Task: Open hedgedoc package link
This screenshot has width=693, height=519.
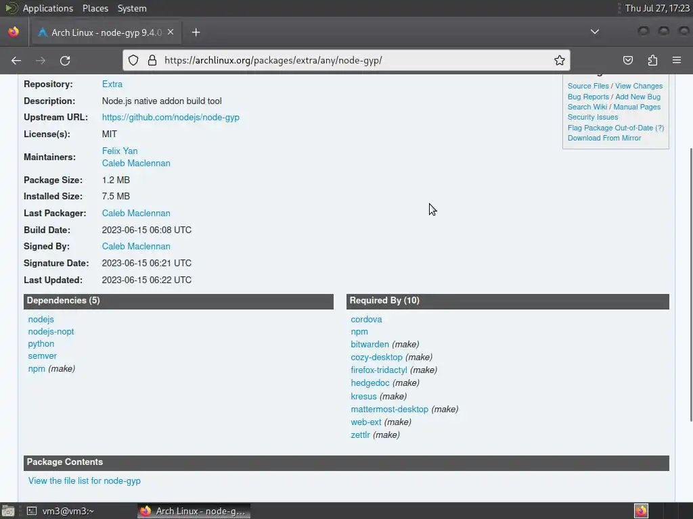Action: coord(370,382)
